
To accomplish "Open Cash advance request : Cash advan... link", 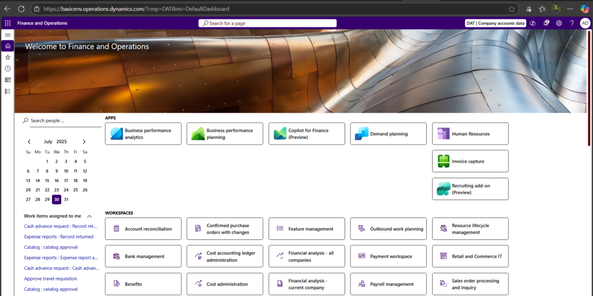I will point(61,268).
